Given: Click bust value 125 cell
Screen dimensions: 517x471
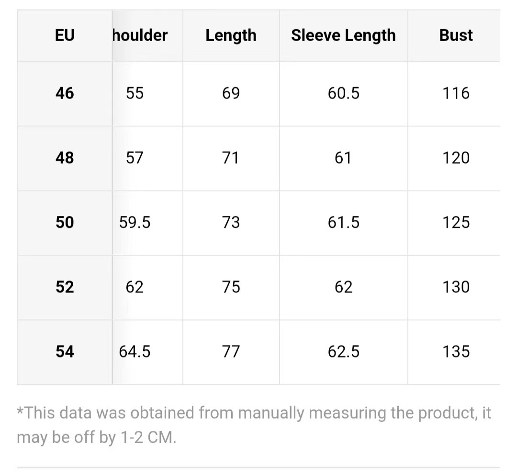Looking at the screenshot, I should pyautogui.click(x=456, y=223).
